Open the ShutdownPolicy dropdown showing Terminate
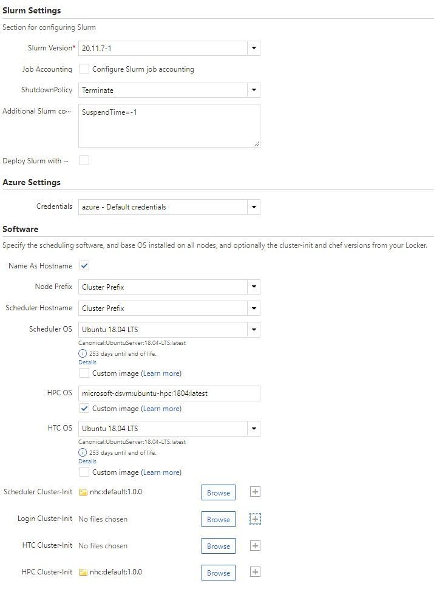 [x=254, y=90]
